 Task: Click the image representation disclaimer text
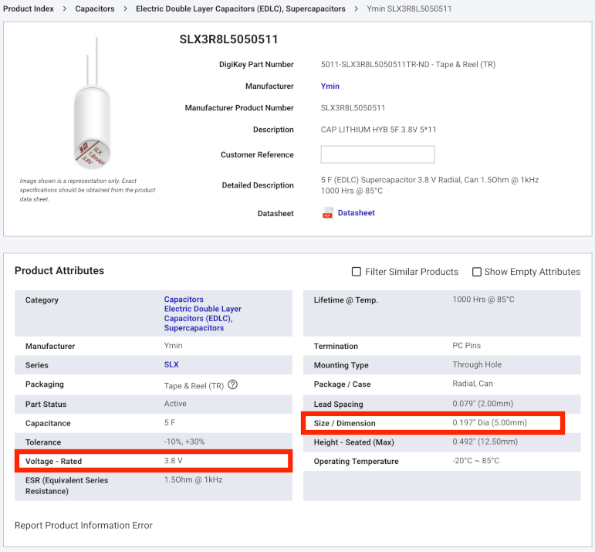(88, 190)
